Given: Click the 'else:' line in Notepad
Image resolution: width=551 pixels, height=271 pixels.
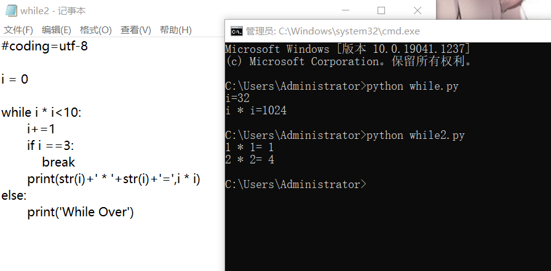Looking at the screenshot, I should tap(14, 195).
